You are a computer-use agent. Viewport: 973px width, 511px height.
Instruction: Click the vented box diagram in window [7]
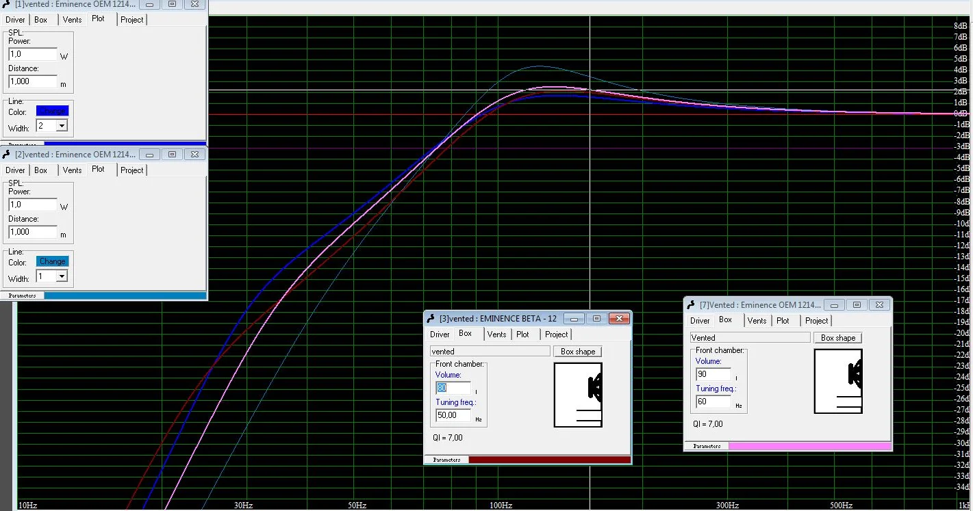tap(838, 381)
